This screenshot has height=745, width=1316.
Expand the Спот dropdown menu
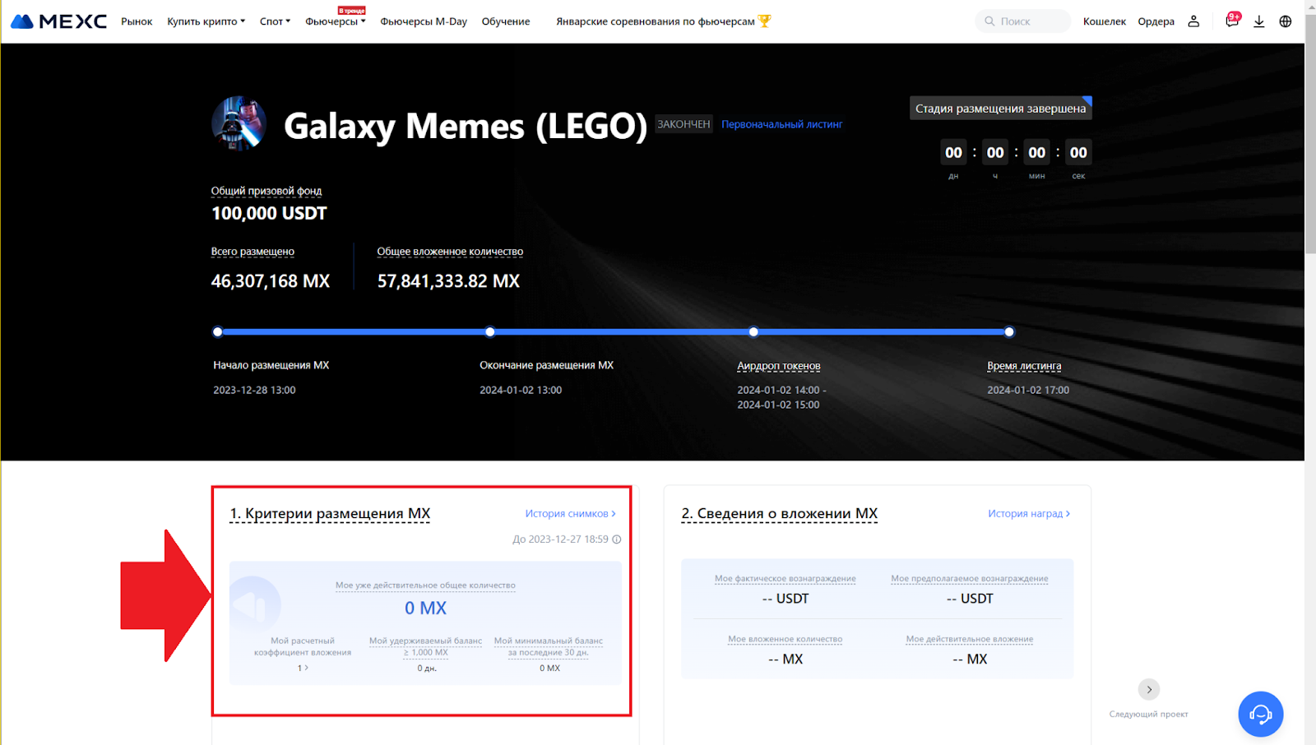coord(275,21)
